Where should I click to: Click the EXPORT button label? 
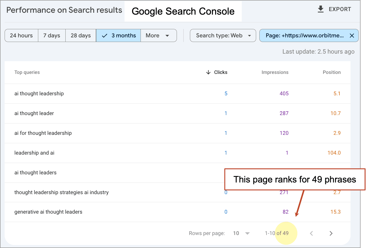tap(340, 9)
